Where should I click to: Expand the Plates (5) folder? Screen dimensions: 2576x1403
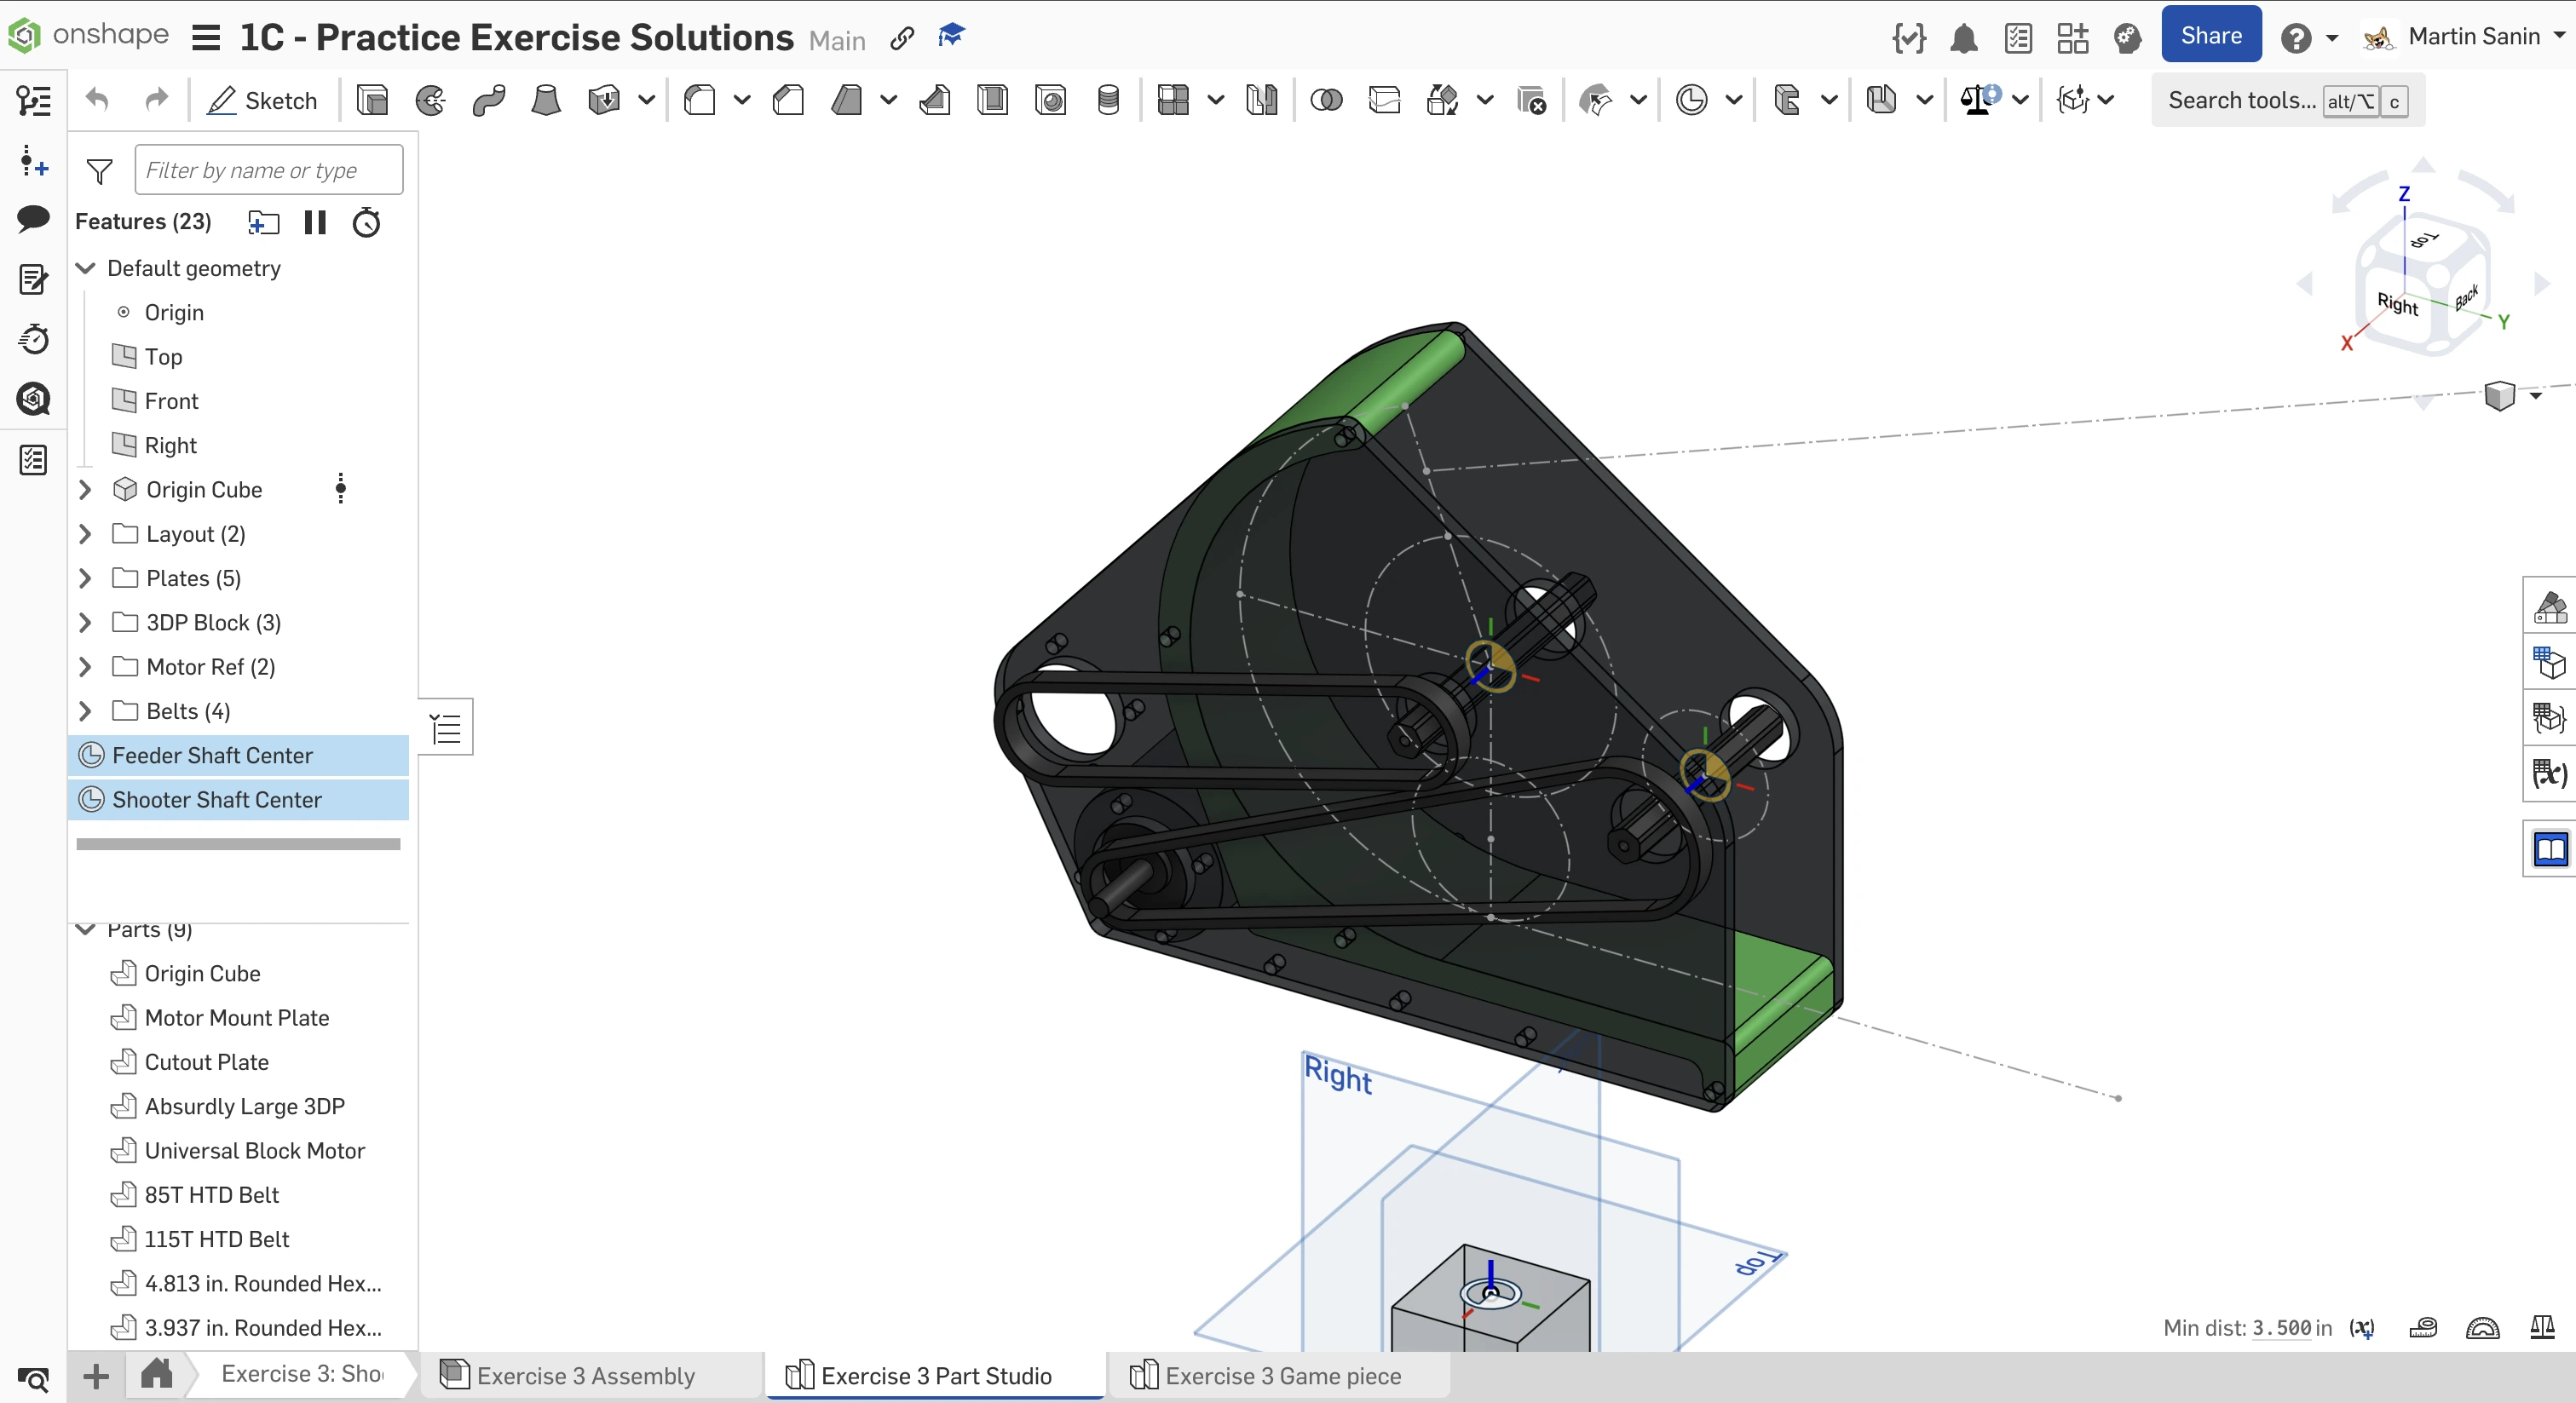click(x=86, y=578)
